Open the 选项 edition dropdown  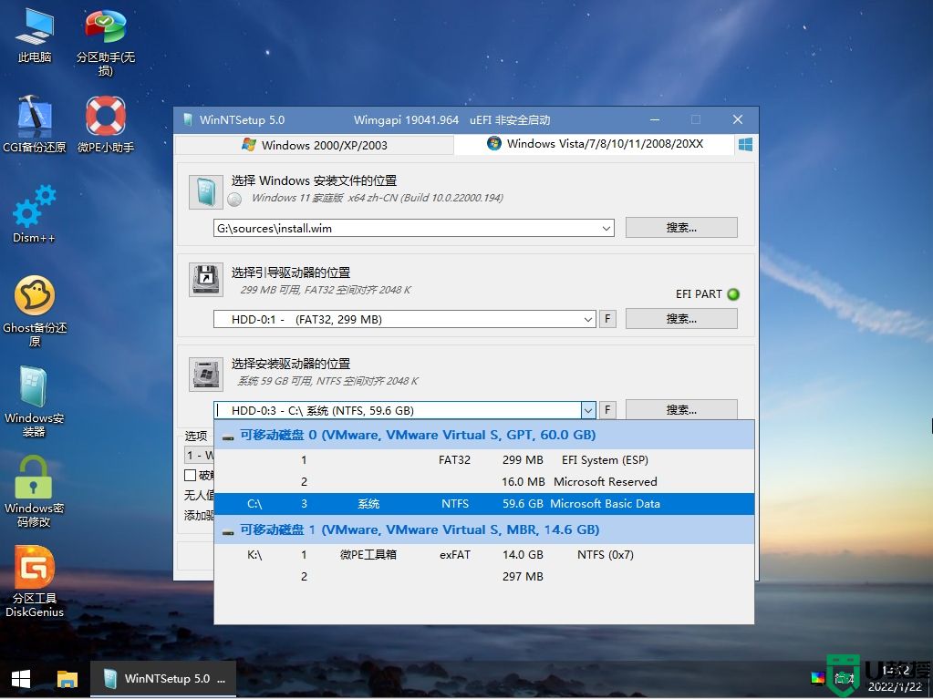click(x=196, y=455)
